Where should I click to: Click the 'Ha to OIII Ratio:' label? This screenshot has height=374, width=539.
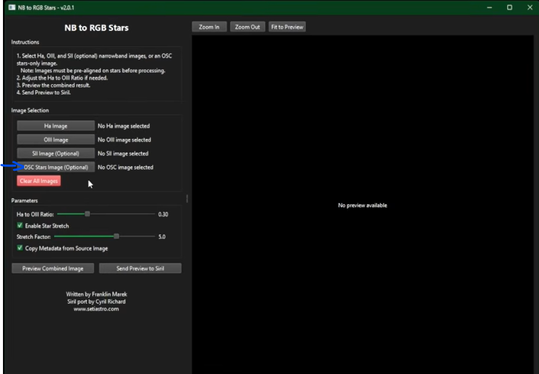[35, 214]
